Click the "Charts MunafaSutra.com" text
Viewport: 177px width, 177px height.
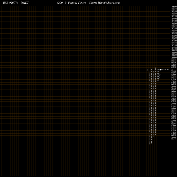104,3
